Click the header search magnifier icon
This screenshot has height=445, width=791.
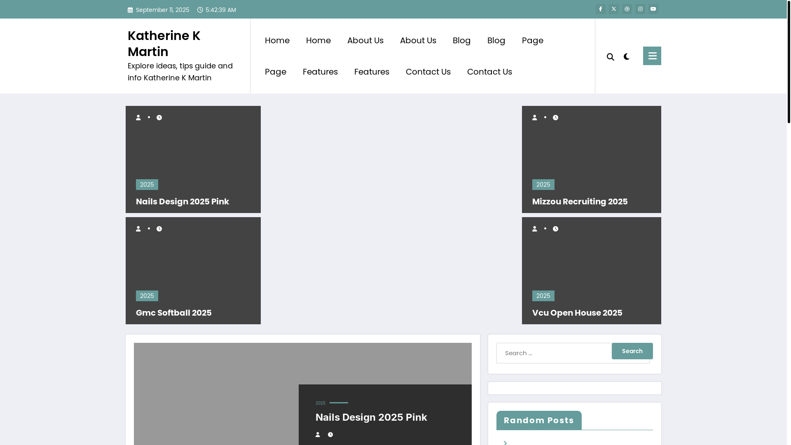point(611,57)
